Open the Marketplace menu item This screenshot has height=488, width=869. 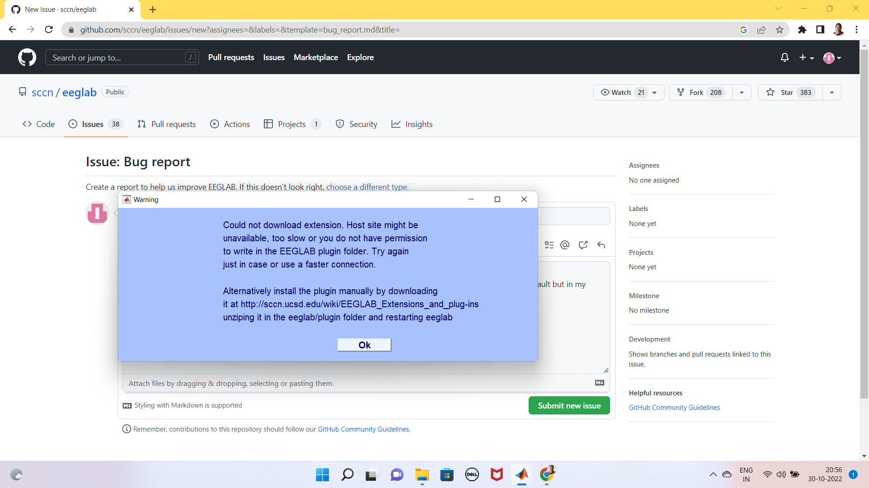(x=315, y=57)
